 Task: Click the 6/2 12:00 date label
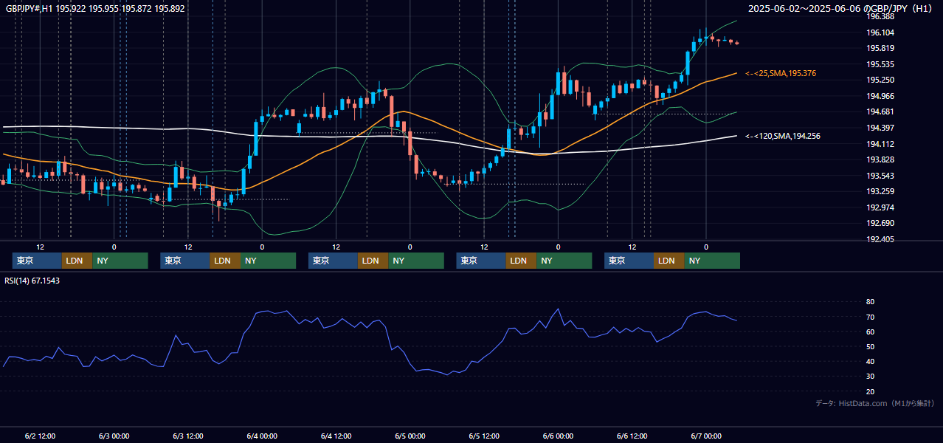coord(40,436)
